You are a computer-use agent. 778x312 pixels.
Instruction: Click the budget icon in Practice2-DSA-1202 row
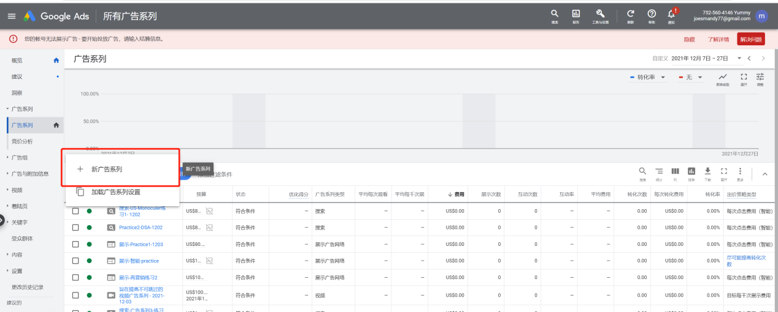[209, 228]
